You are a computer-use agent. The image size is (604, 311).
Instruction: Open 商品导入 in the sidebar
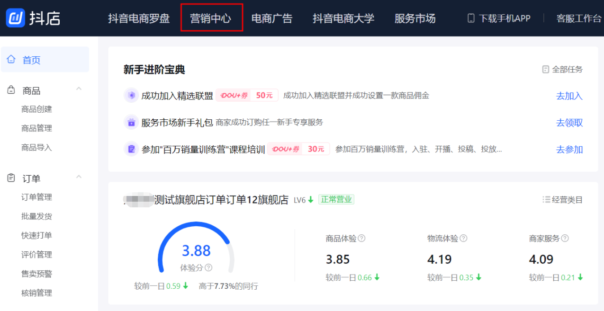pos(36,148)
